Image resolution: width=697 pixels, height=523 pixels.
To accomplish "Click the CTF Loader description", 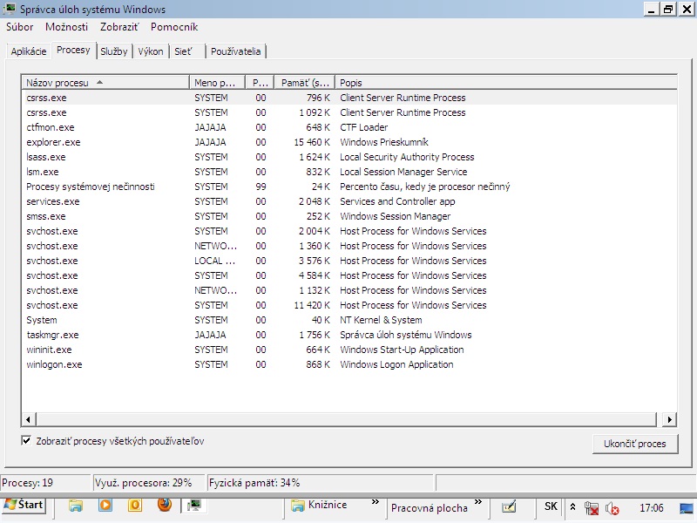I will (x=363, y=127).
